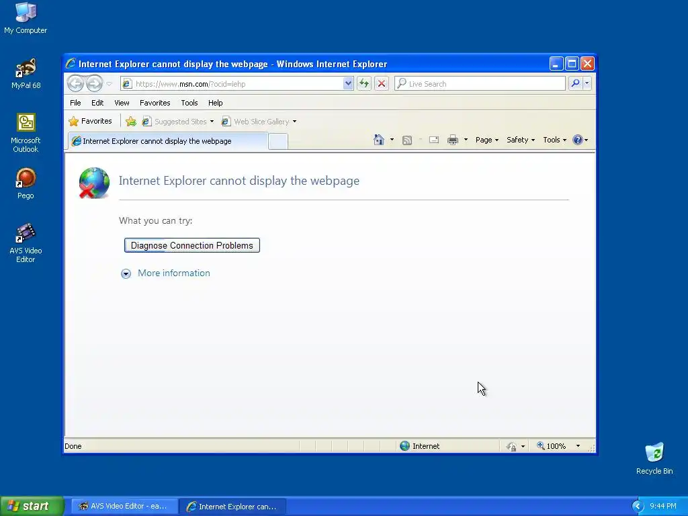Open the Print options dropdown arrow
Image resolution: width=688 pixels, height=516 pixels.
tap(466, 140)
